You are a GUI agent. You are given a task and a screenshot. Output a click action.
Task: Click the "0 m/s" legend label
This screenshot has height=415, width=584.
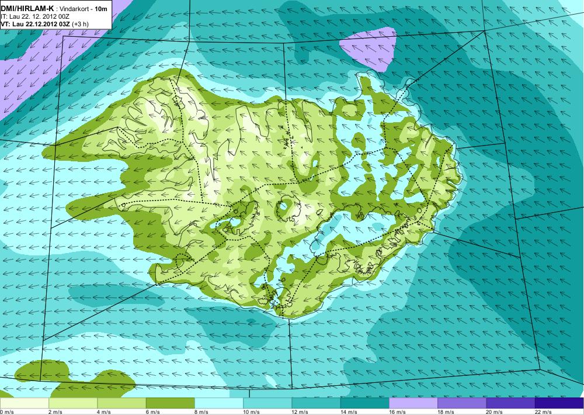(6, 411)
